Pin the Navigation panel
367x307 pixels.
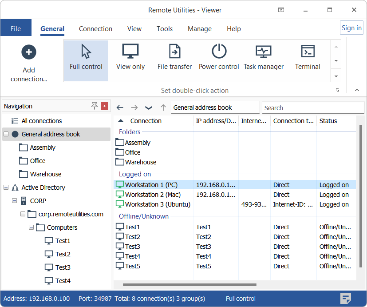(x=94, y=106)
